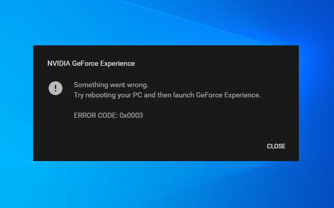This screenshot has height=208, width=334.
Task: Click the desktop wallpaper below the error dialog
Action: (167, 185)
